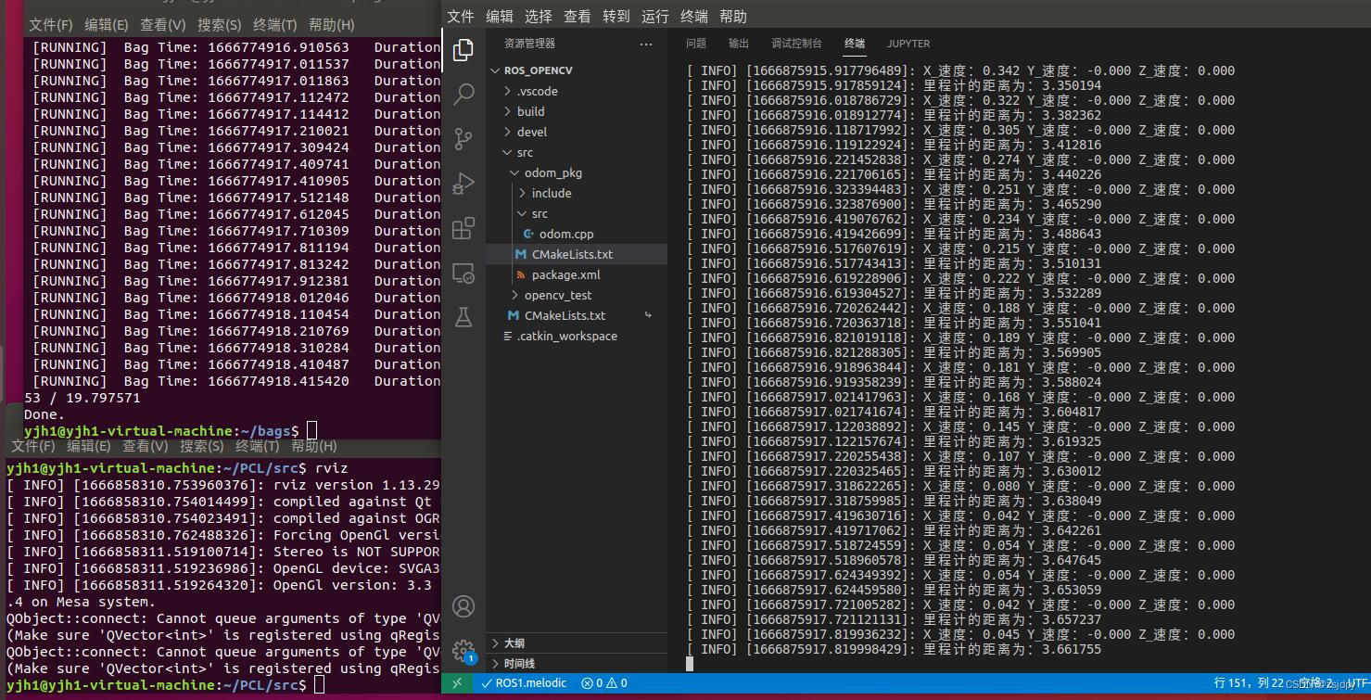Click the 'Done.' line in bags terminal
The width and height of the screenshot is (1371, 700).
45,414
